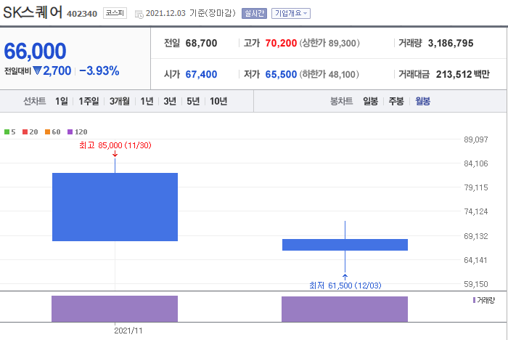Viewport: 508px width, 340px height.
Task: Click the 코스피 market badge
Action: point(115,13)
